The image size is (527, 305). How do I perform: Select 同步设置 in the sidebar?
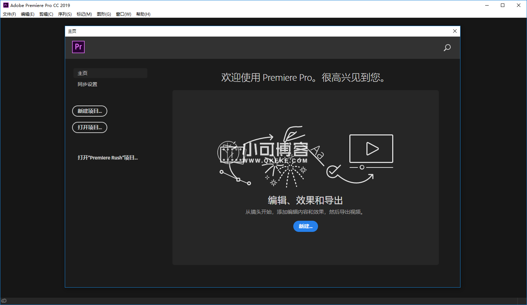[x=87, y=84]
